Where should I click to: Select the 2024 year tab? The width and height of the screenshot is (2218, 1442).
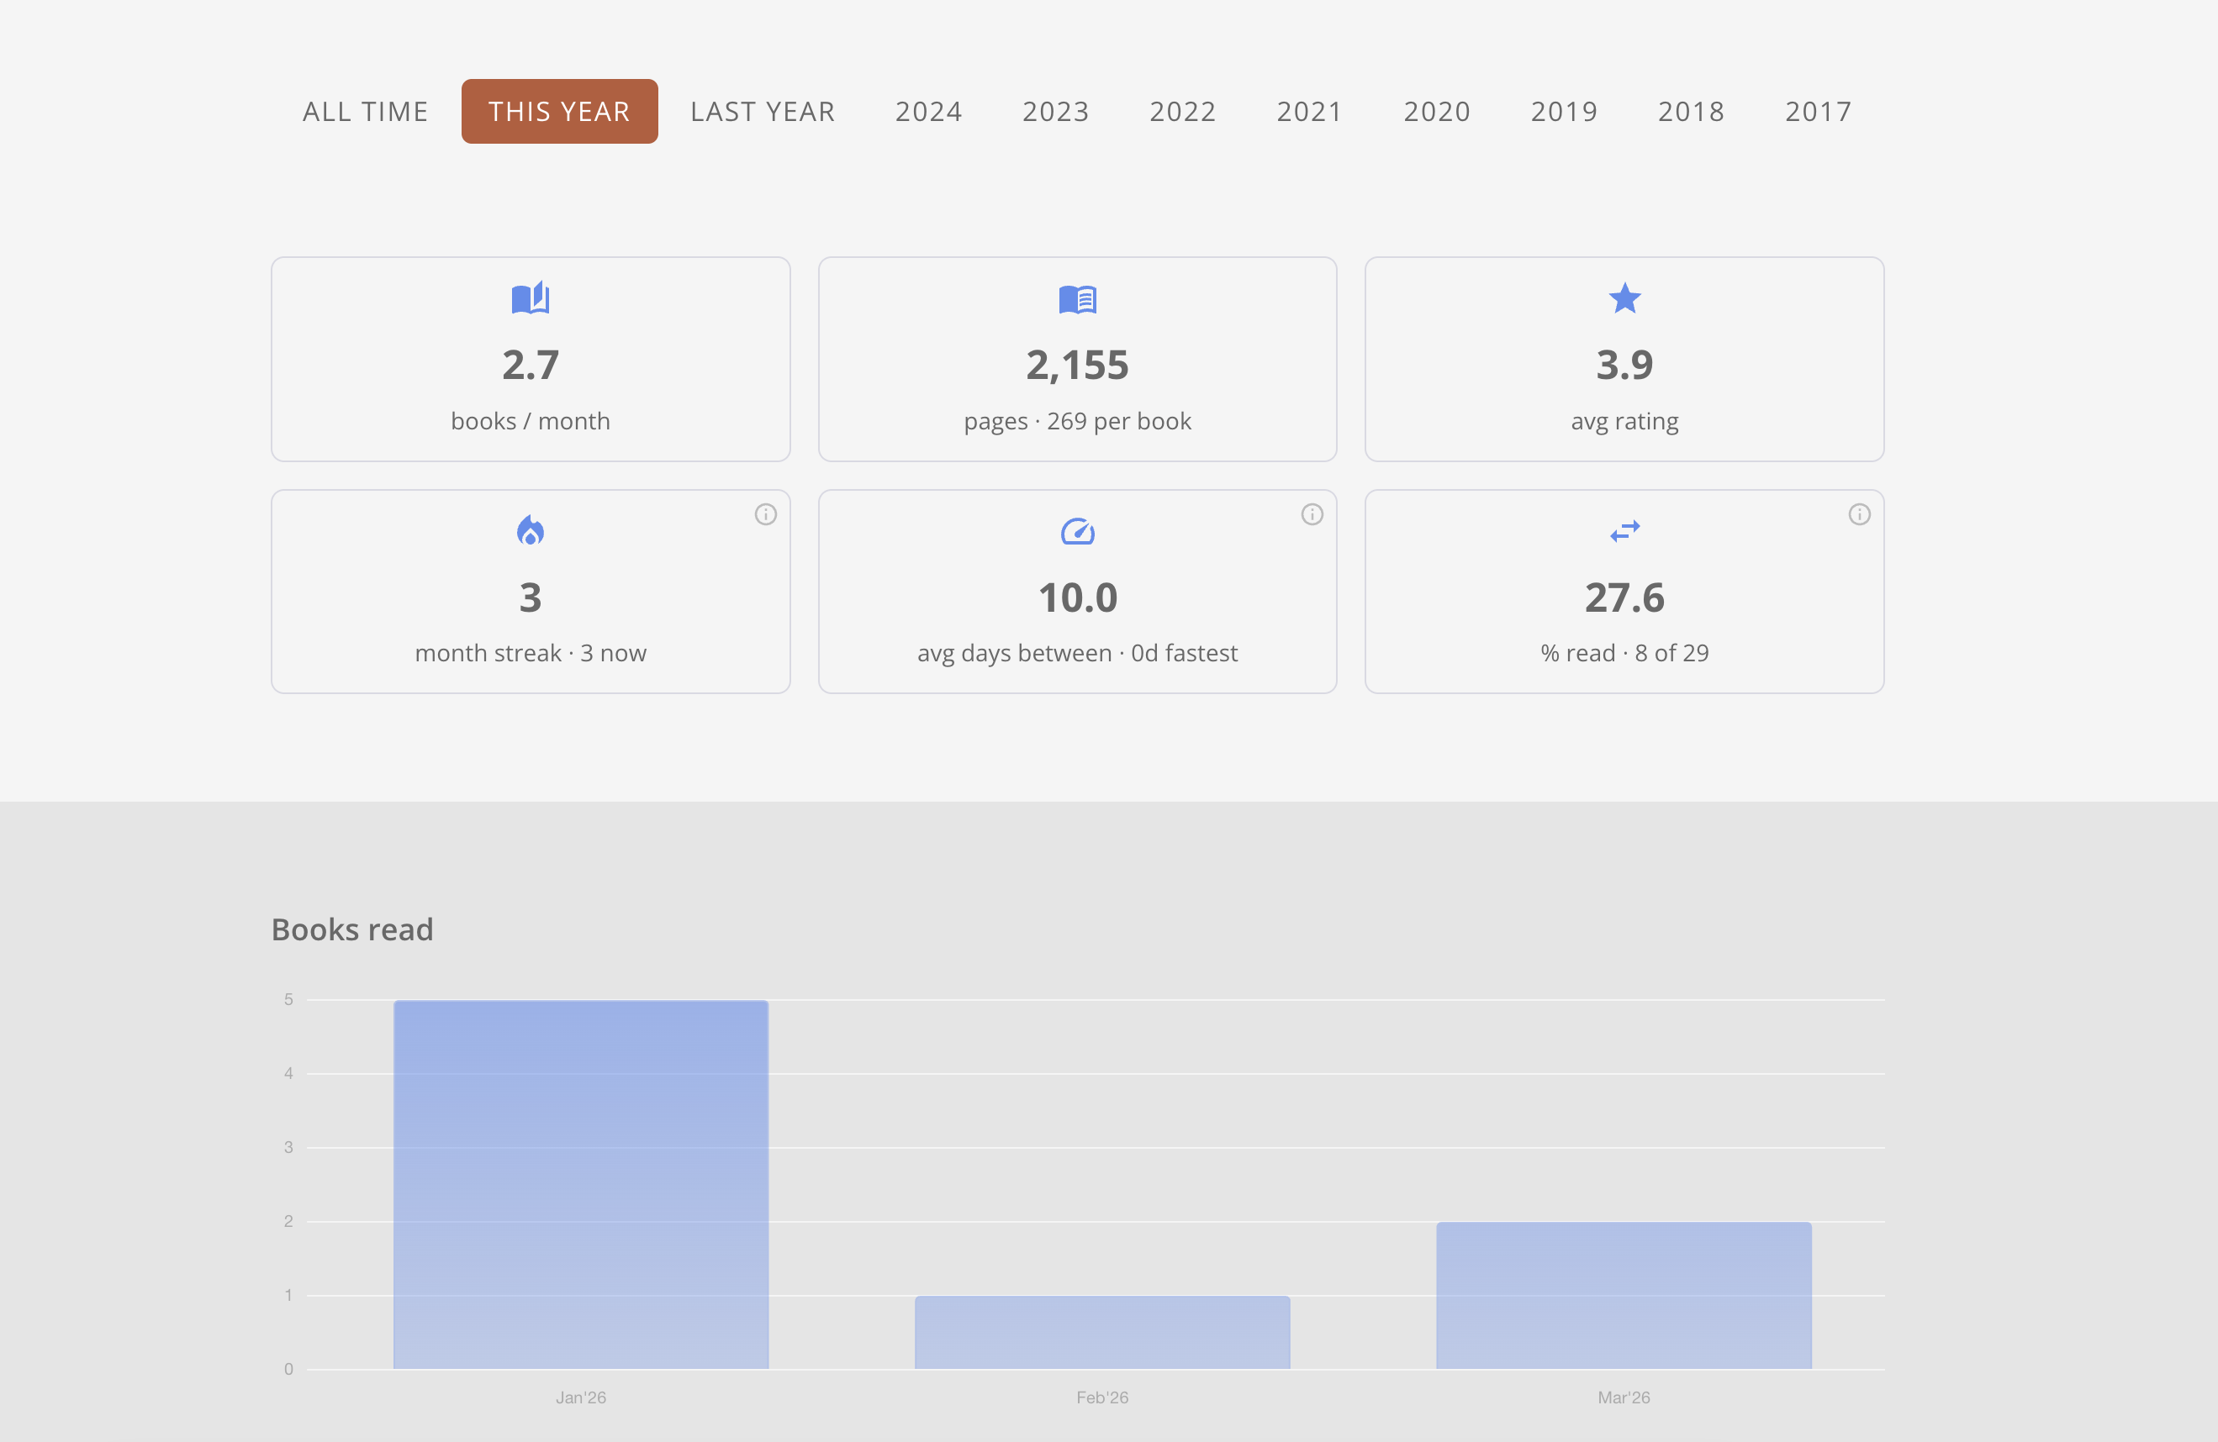click(928, 112)
